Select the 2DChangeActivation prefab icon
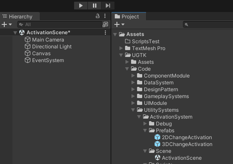The height and width of the screenshot is (164, 233). (157, 137)
